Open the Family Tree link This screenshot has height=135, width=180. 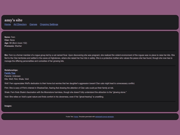point(10,73)
